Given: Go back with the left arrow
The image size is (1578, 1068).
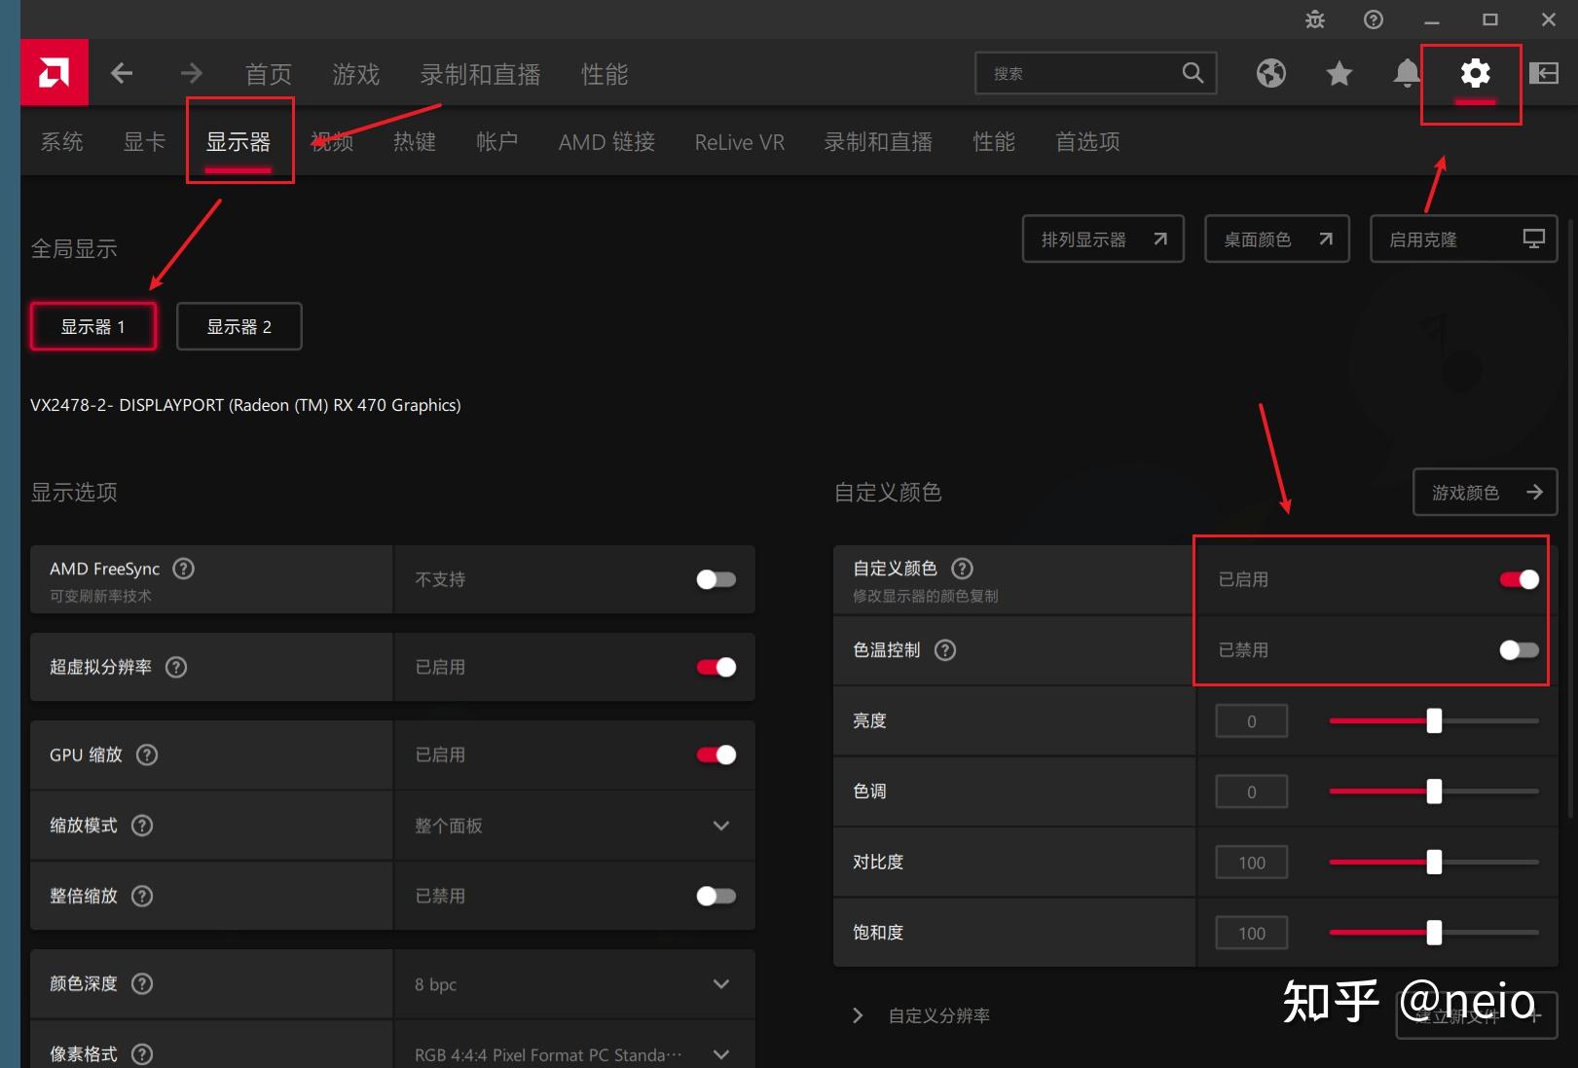Looking at the screenshot, I should [x=122, y=73].
